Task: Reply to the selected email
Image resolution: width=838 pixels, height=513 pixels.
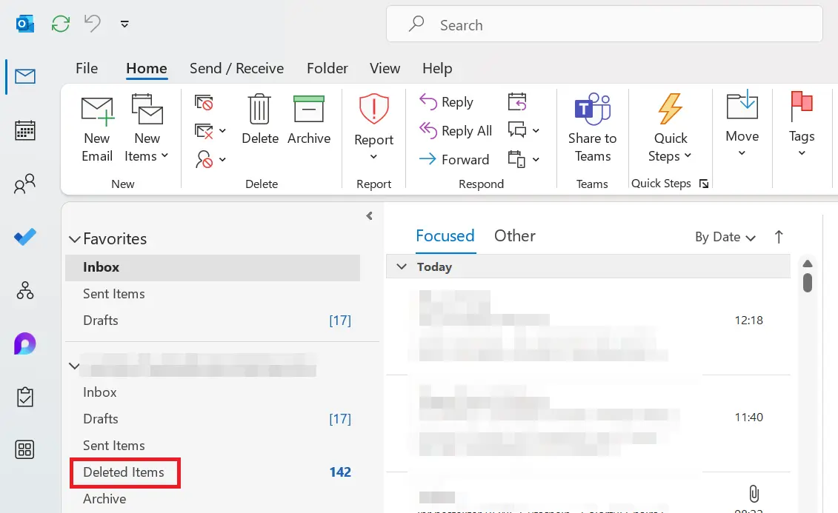Action: pos(446,101)
